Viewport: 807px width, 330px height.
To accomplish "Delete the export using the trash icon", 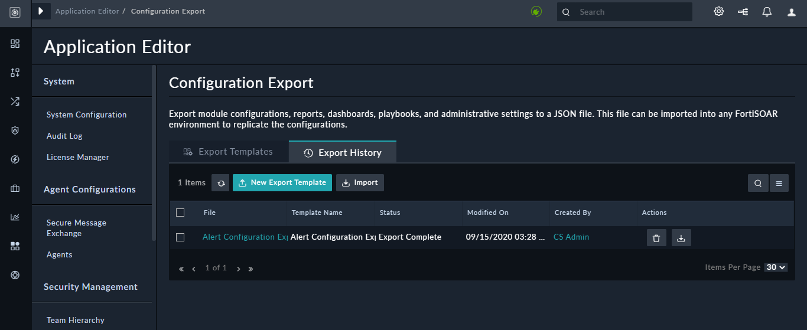I will 656,238.
